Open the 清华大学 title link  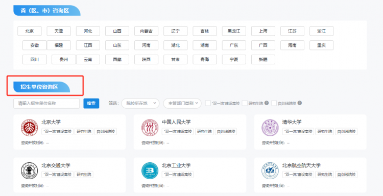[292, 122]
